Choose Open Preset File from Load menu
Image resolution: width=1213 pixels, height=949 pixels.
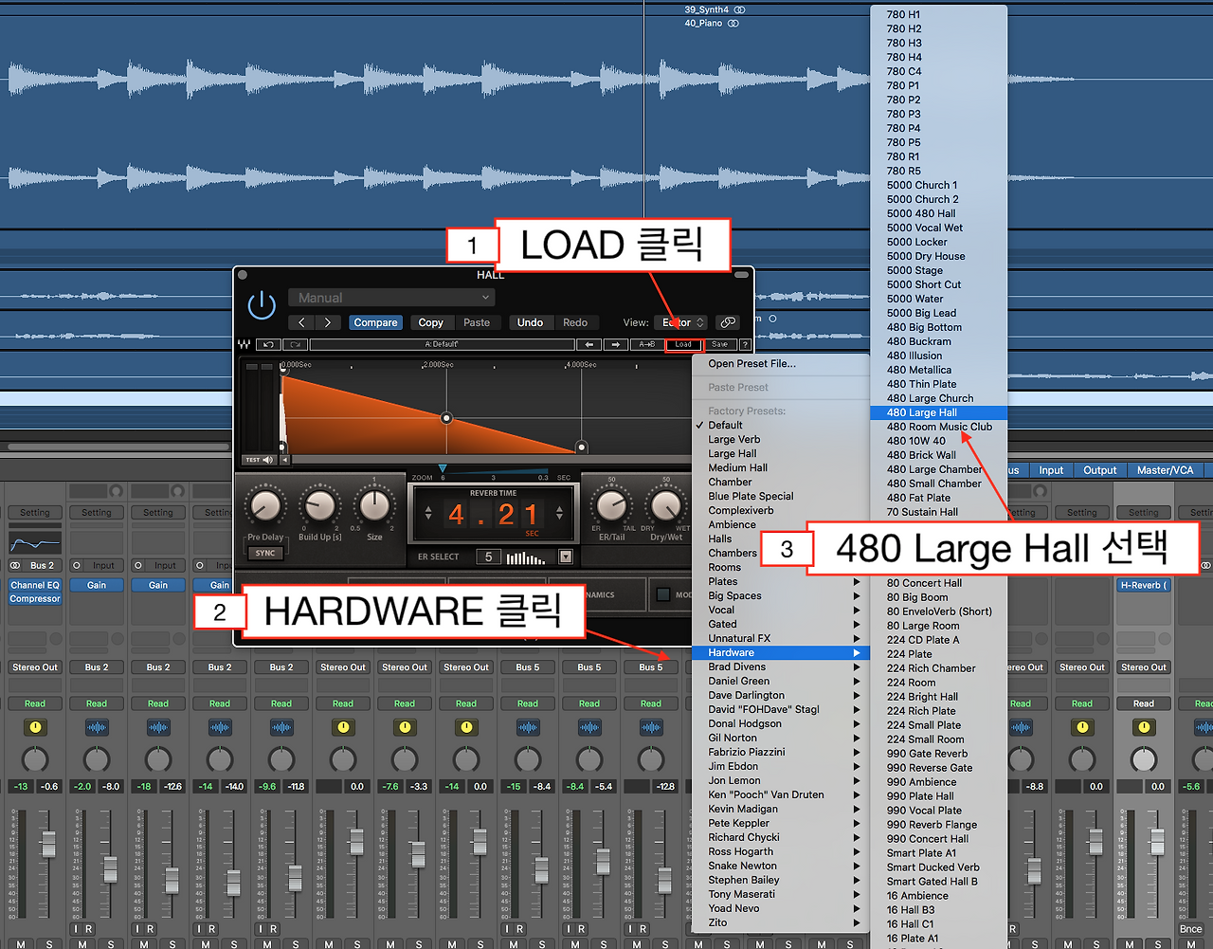pyautogui.click(x=782, y=363)
